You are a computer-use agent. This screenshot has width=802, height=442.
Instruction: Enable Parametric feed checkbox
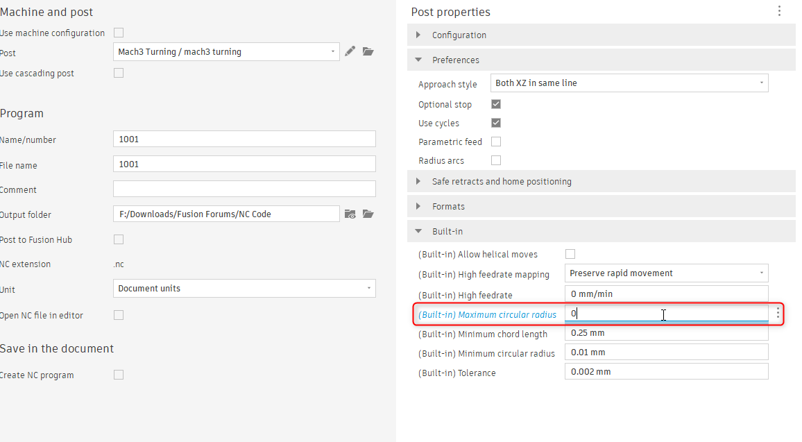point(496,142)
